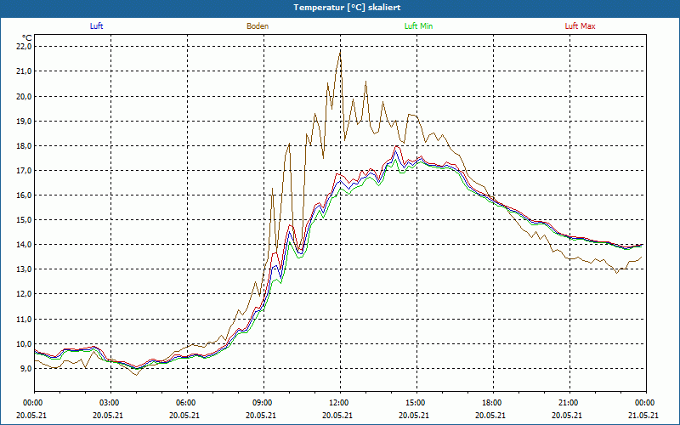Click the 15:00 x-axis time label
Screen dimensions: 680x425
pos(416,403)
